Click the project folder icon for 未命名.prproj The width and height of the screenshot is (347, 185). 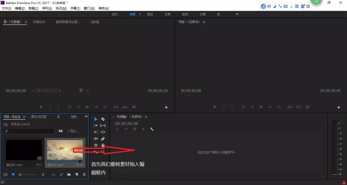pyautogui.click(x=6, y=124)
